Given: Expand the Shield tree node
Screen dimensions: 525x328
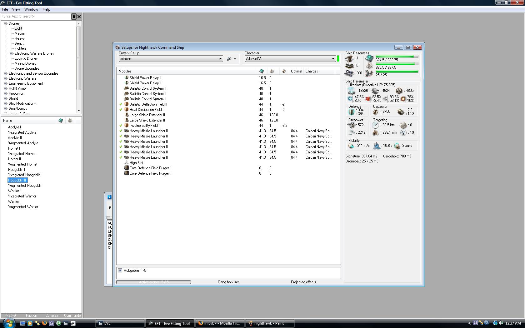Looking at the screenshot, I should tap(5, 98).
